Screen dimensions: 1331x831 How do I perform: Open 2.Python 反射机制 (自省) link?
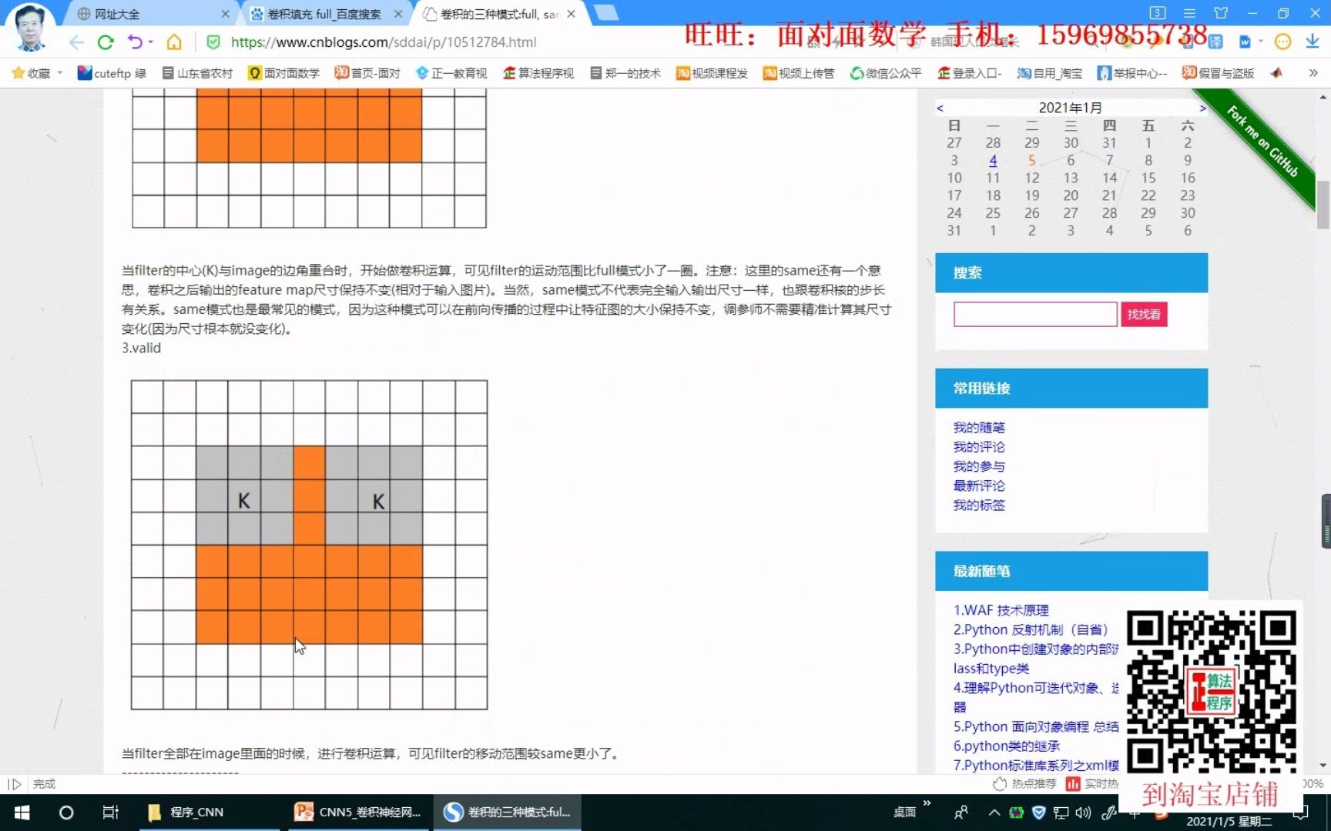(x=1031, y=629)
